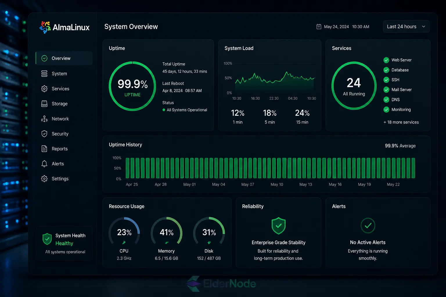Click the Network nodes icon
446x297 pixels.
click(44, 119)
